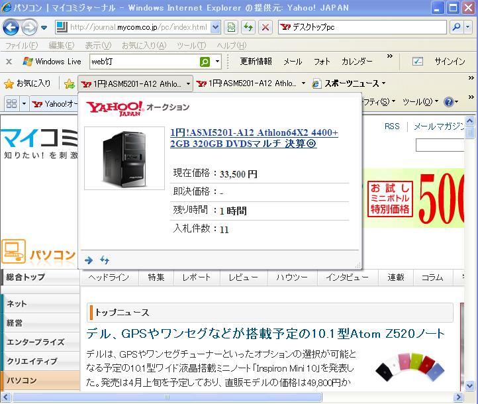This screenshot has width=478, height=404.
Task: Switch to the レビュー tab
Action: click(x=244, y=278)
